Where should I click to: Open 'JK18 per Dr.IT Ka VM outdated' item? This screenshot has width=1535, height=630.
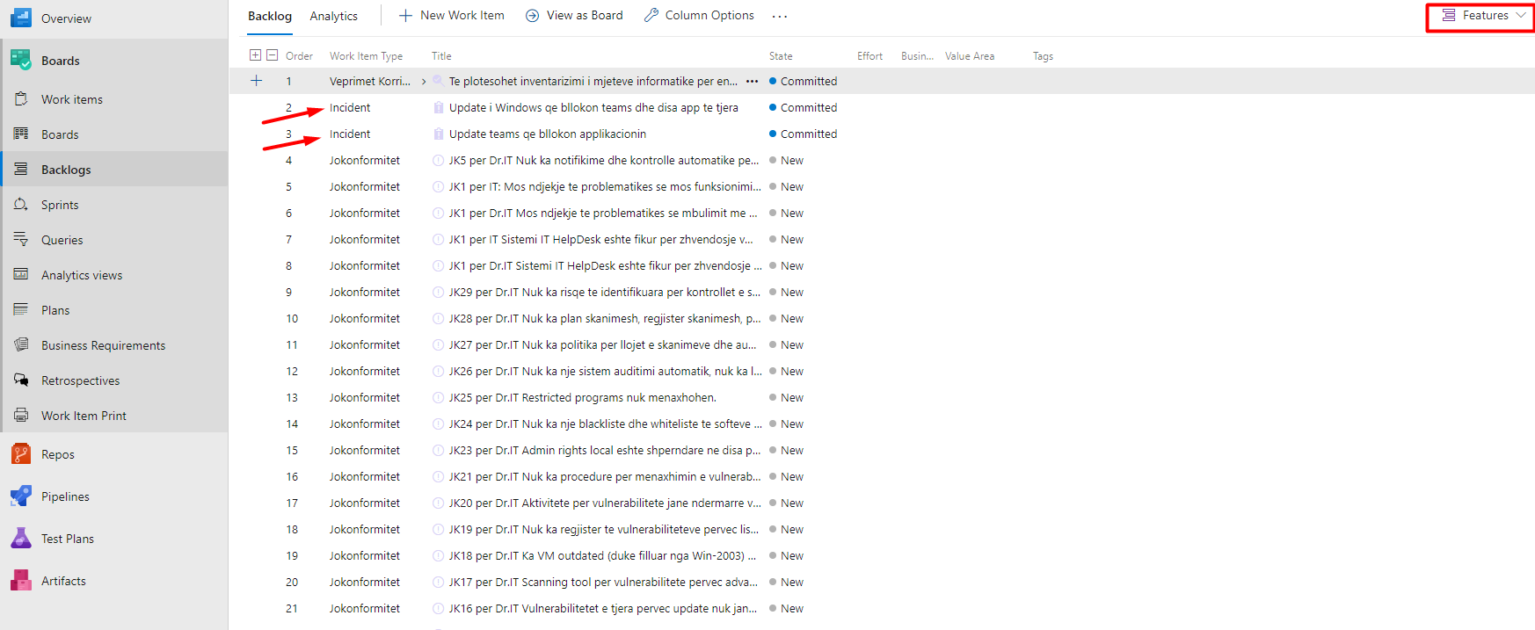pyautogui.click(x=602, y=556)
